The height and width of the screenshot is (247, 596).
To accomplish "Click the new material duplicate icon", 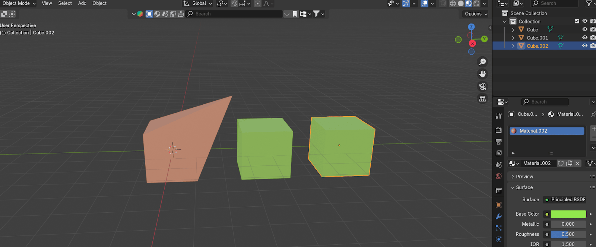I will click(569, 163).
